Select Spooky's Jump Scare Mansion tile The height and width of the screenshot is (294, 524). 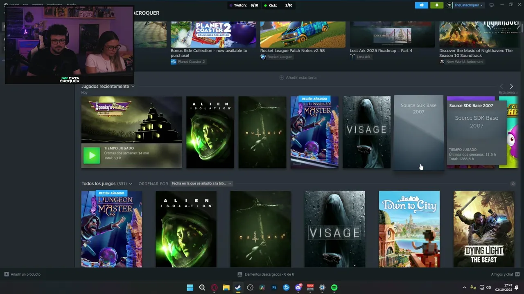131,132
